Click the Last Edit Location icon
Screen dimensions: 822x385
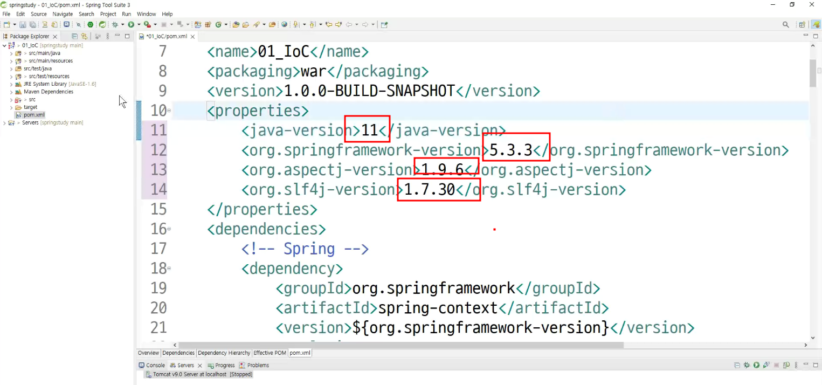329,24
